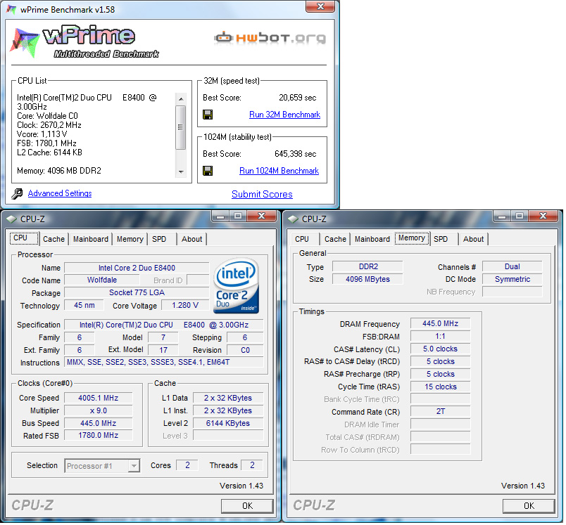
Task: Open Advanced Settings link
Action: click(x=60, y=193)
